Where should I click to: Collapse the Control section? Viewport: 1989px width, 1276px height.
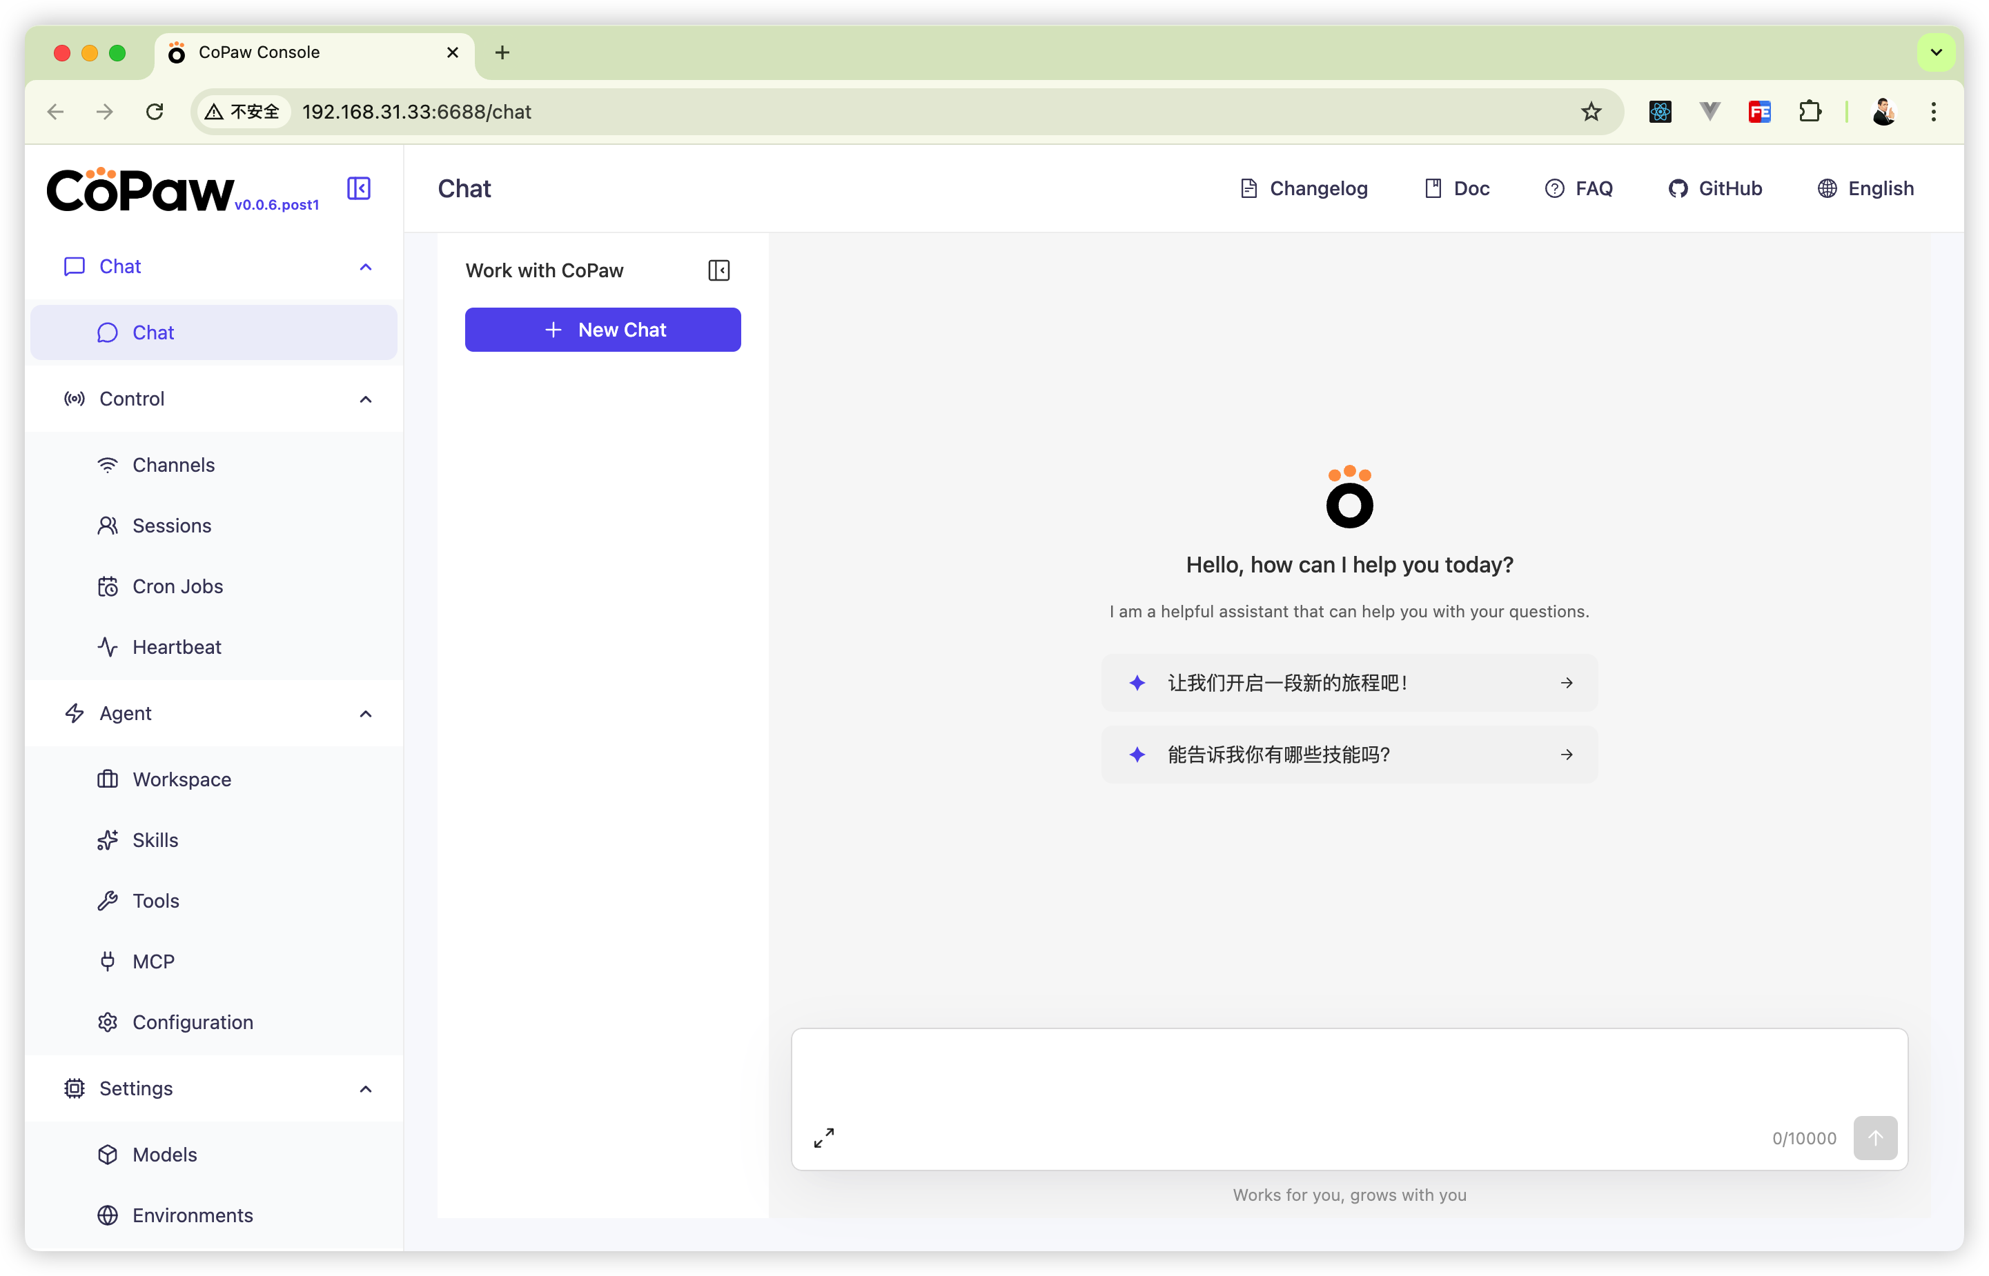point(366,399)
